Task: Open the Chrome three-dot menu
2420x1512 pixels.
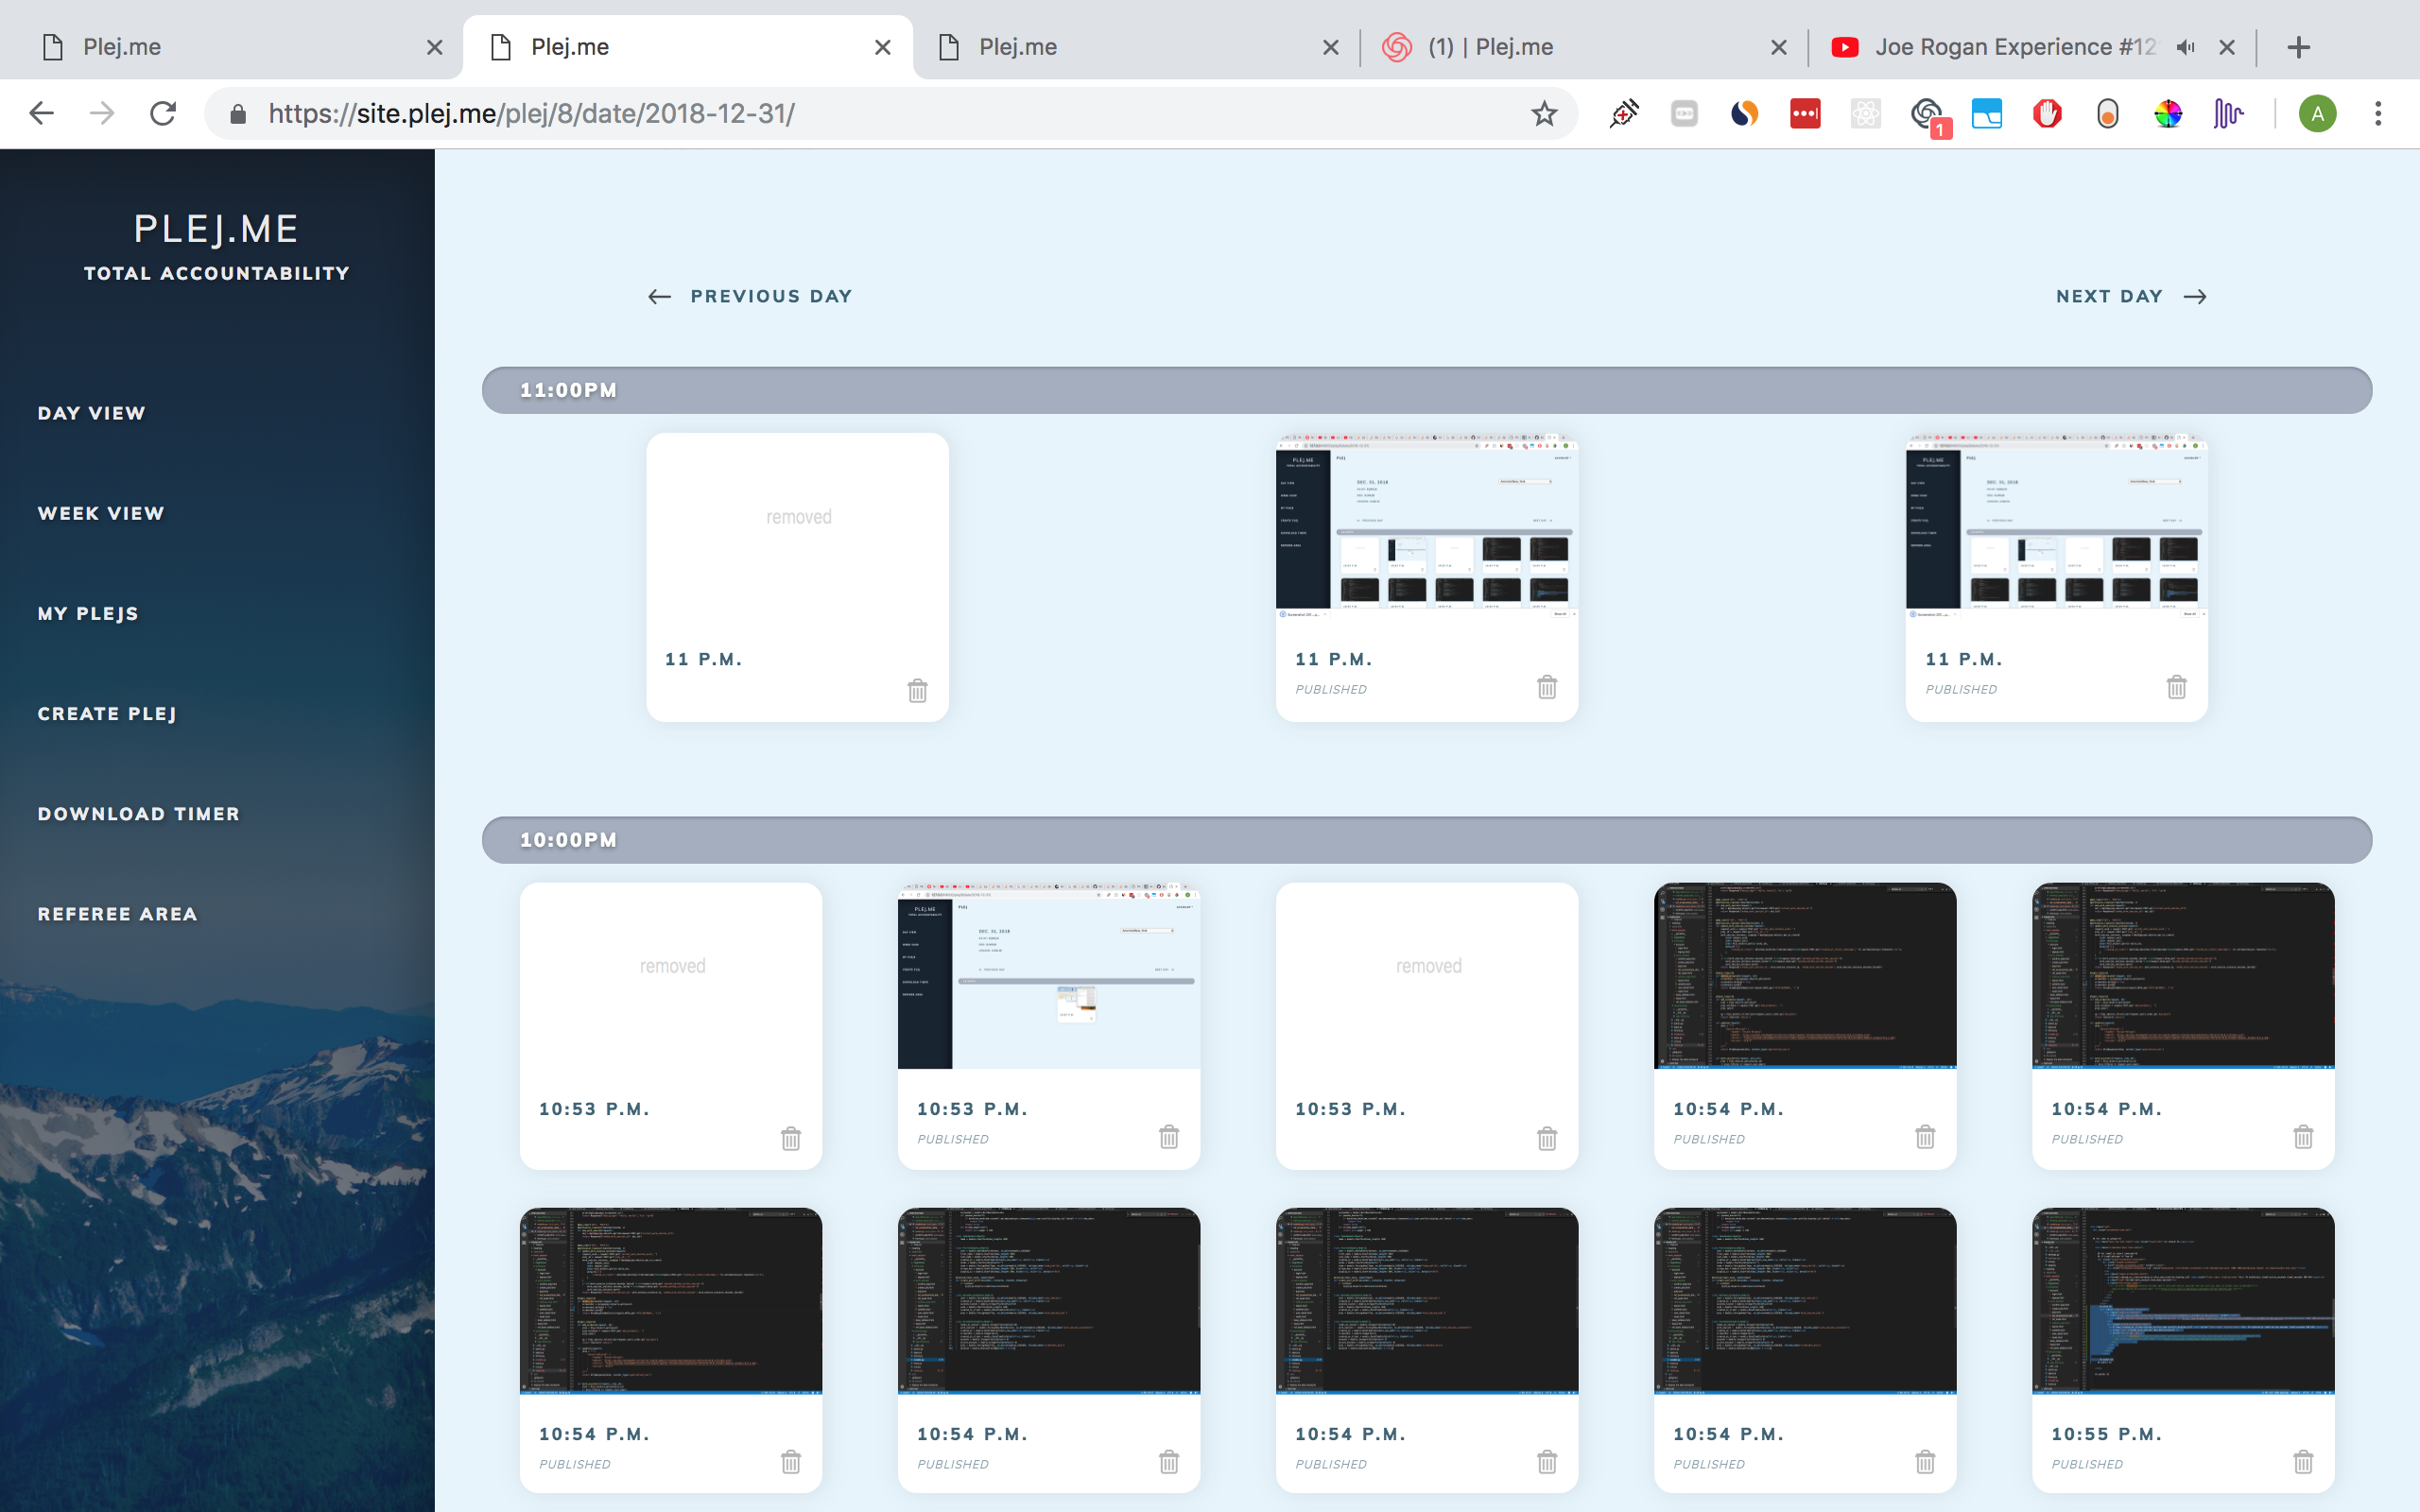Action: coord(2378,114)
